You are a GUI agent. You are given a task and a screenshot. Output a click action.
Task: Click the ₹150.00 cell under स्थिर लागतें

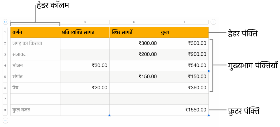(x=134, y=77)
